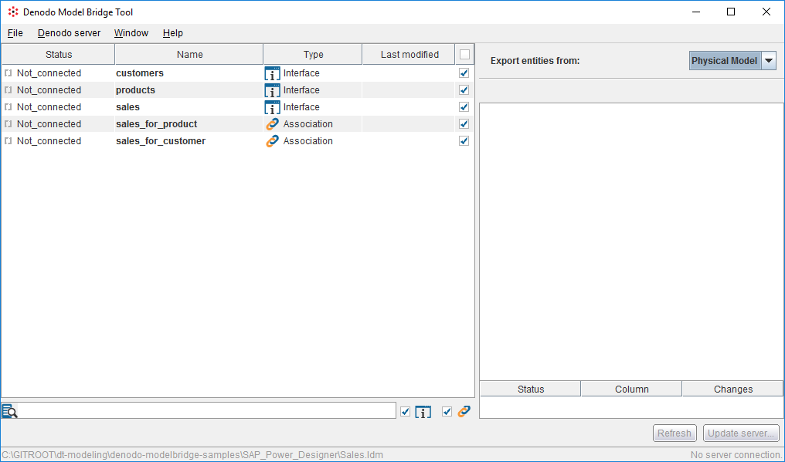Image resolution: width=785 pixels, height=462 pixels.
Task: Click the Physical Model combo box value
Action: (725, 61)
